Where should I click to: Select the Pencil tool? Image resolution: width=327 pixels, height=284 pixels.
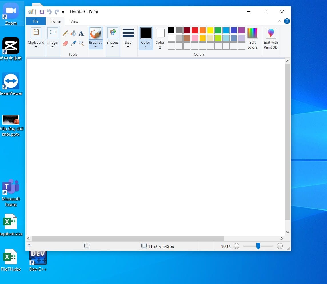pos(65,33)
